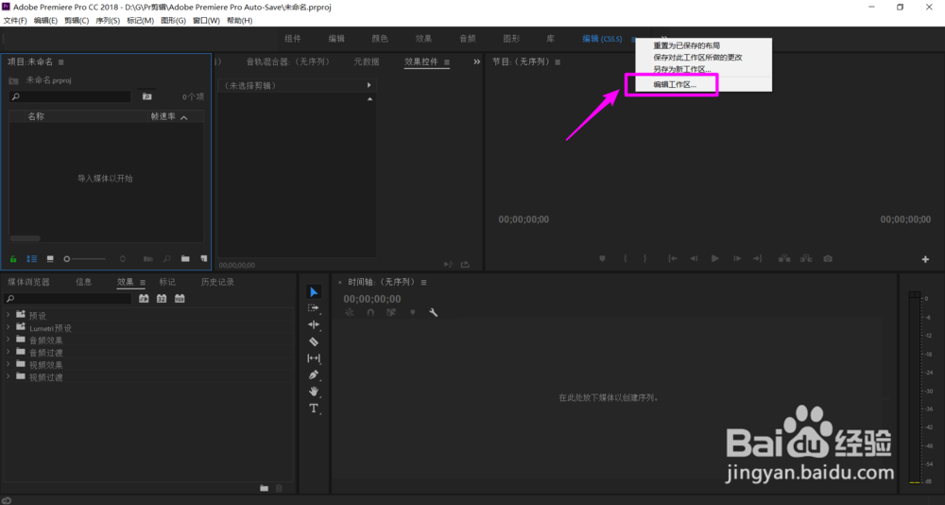945x505 pixels.
Task: Open the 历史记录 tab
Action: [x=217, y=282]
